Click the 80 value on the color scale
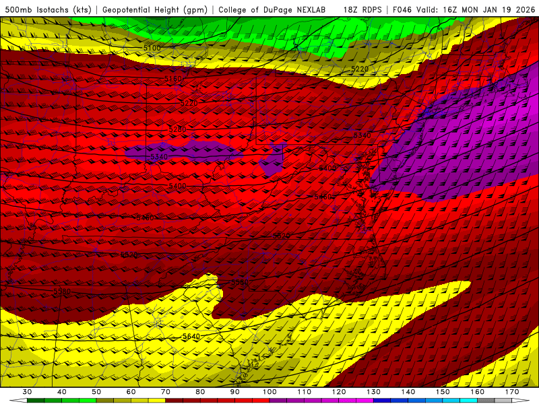The image size is (539, 404). click(200, 392)
